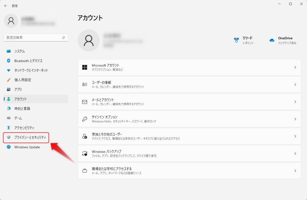This screenshot has width=307, height=200.
Task: Click the Windows Update sync icon
Action: pyautogui.click(x=9, y=147)
